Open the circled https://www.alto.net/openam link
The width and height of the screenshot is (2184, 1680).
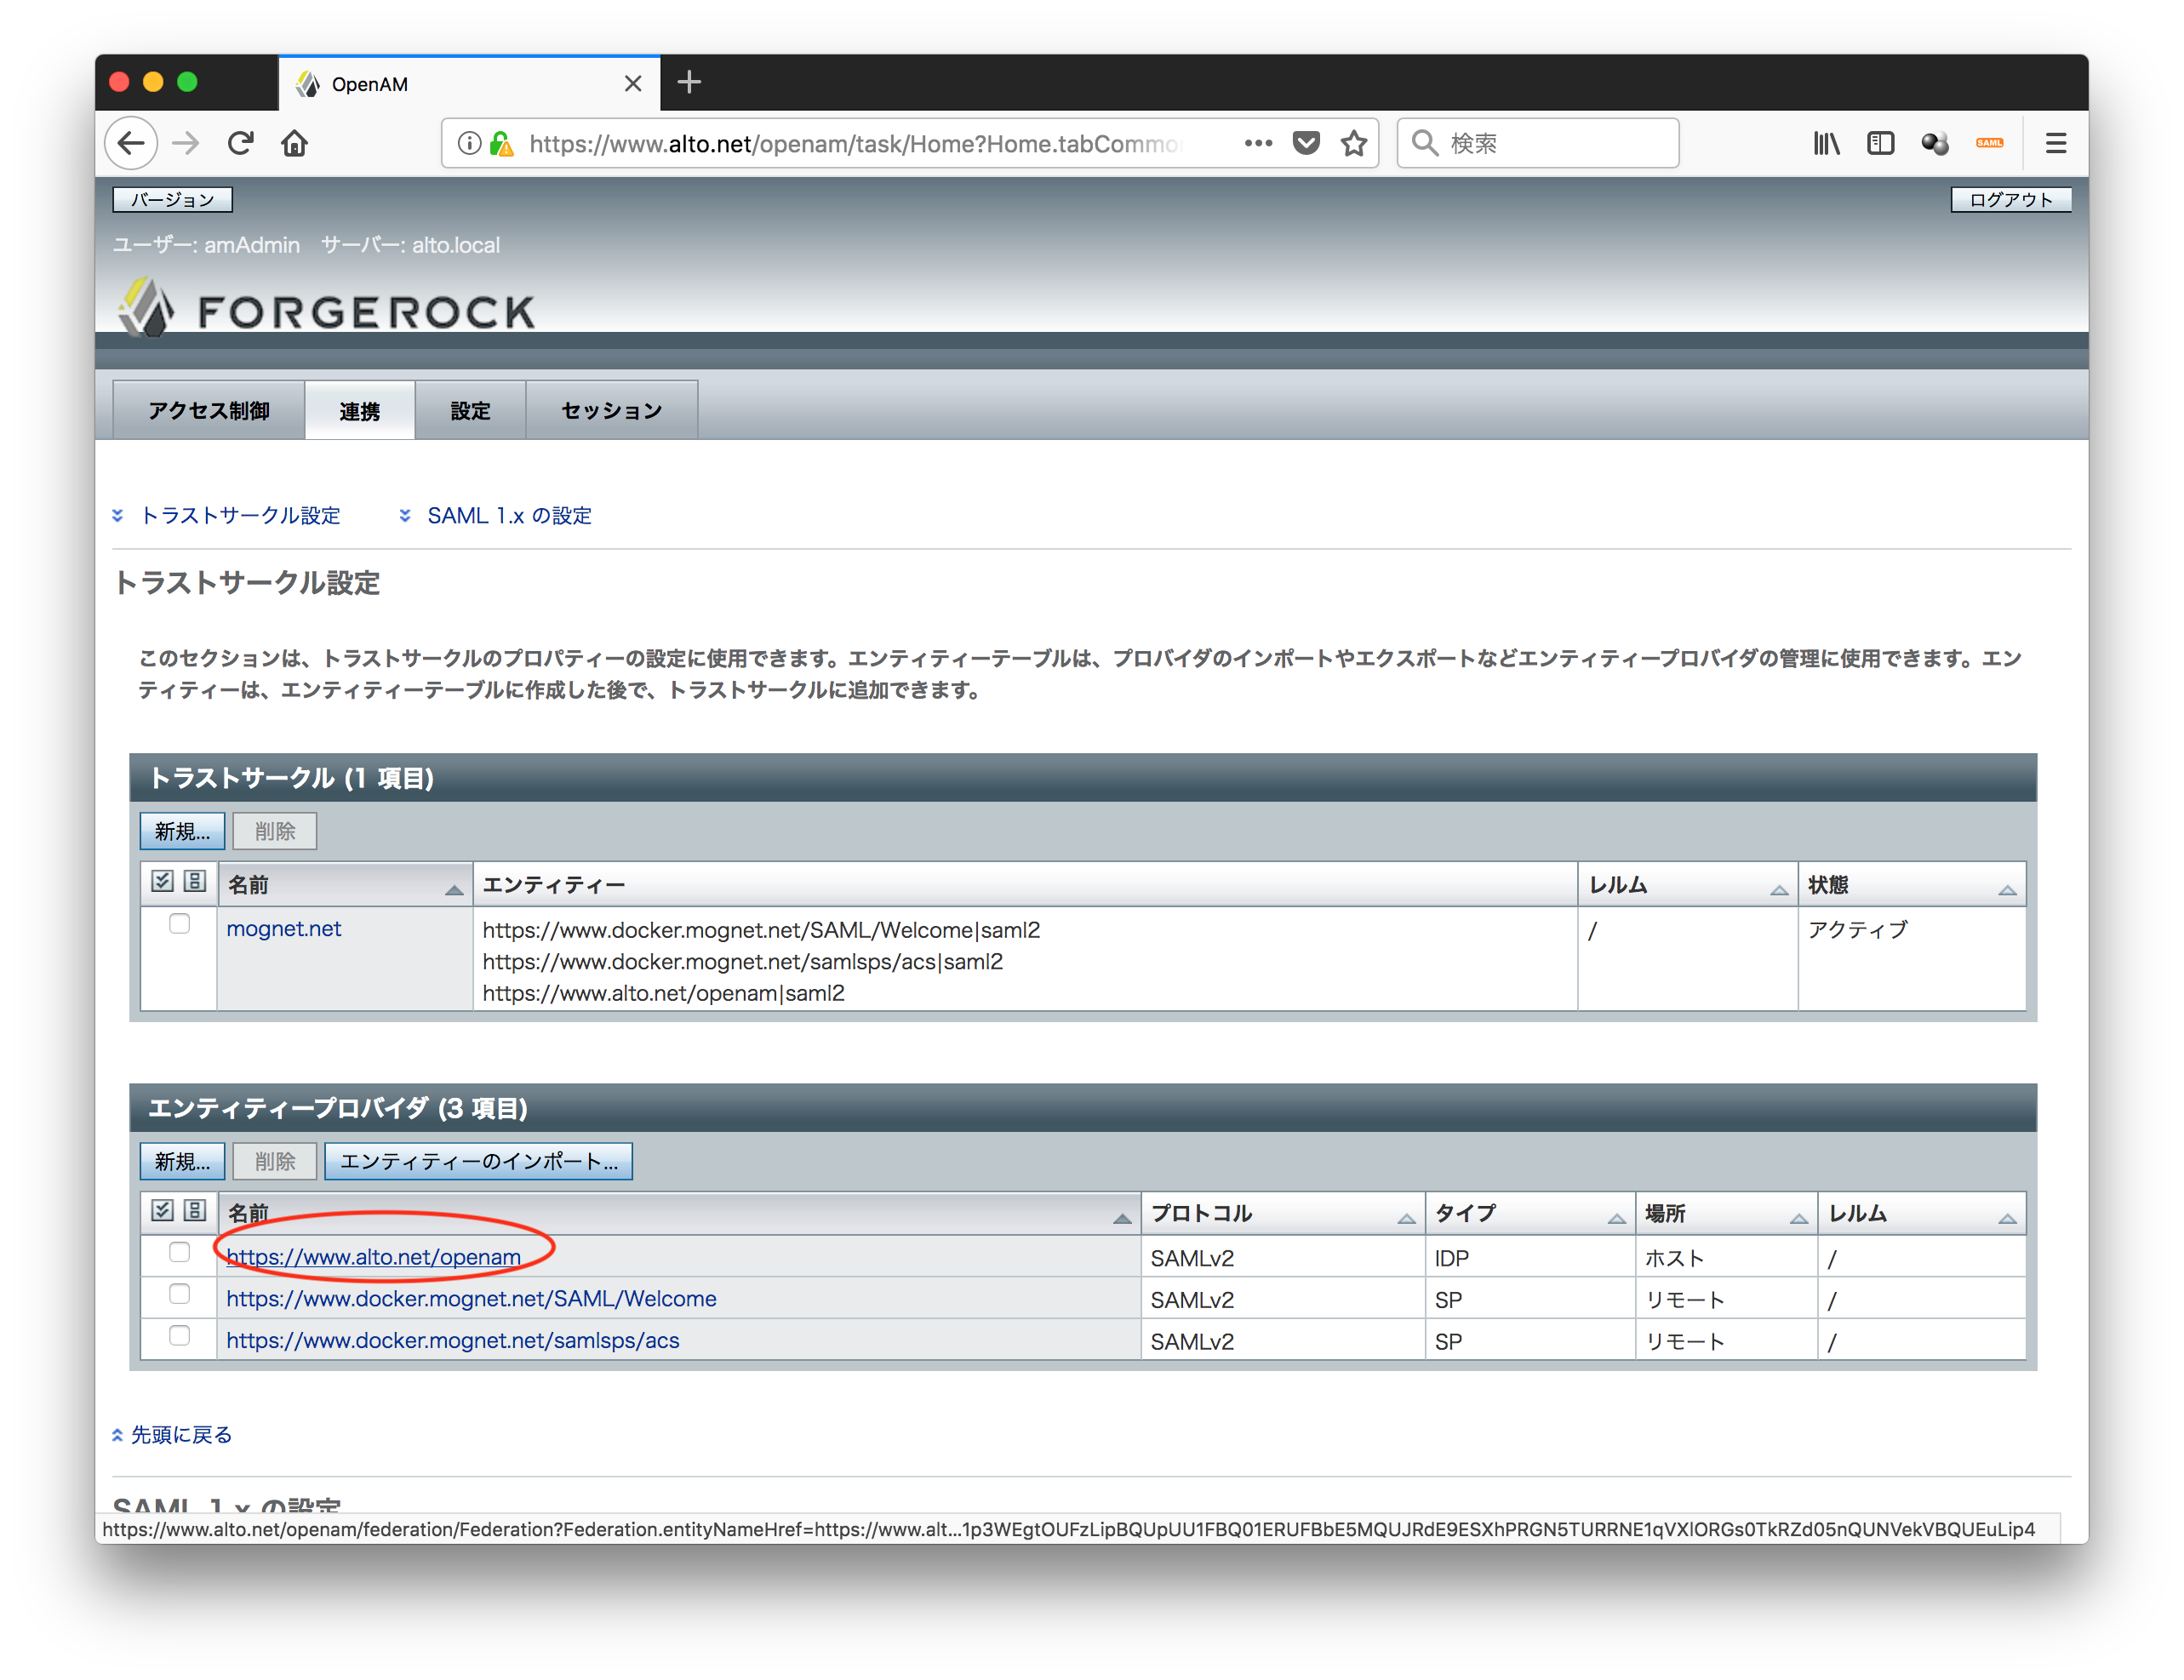tap(373, 1257)
